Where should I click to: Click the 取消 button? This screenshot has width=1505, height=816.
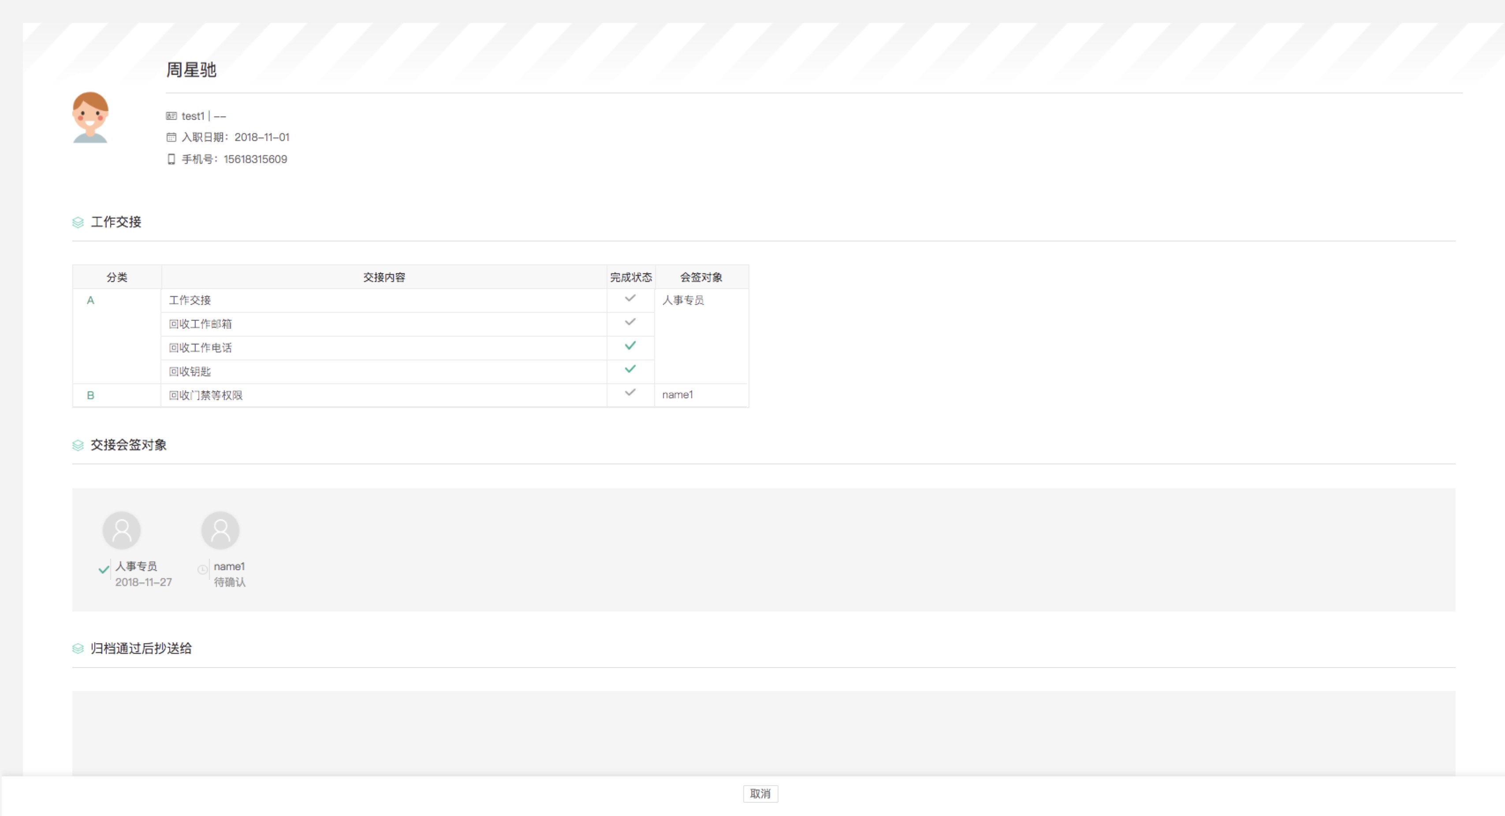pos(760,794)
